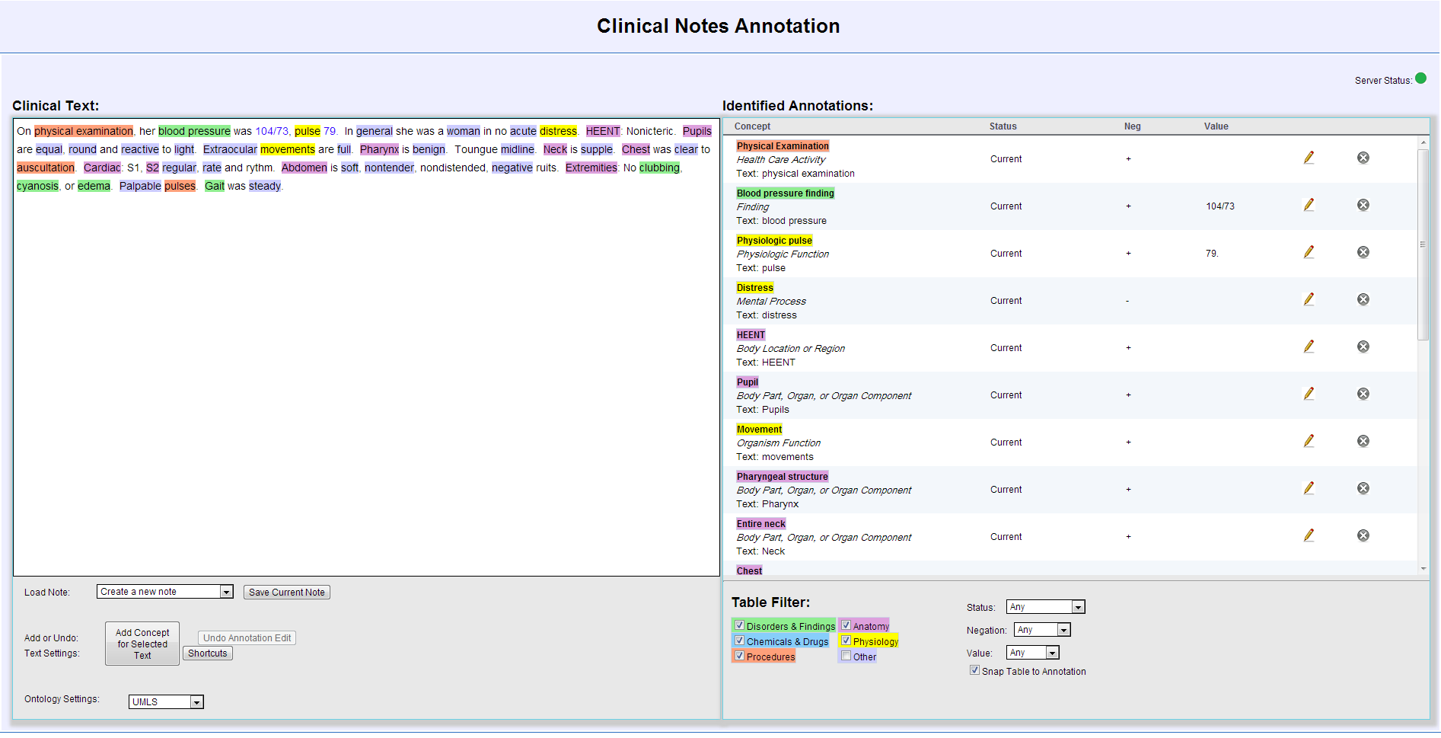The width and height of the screenshot is (1441, 738).
Task: Click the Neg column header
Action: coord(1132,126)
